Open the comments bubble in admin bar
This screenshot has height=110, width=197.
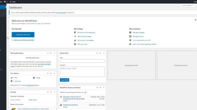pos(6,2)
